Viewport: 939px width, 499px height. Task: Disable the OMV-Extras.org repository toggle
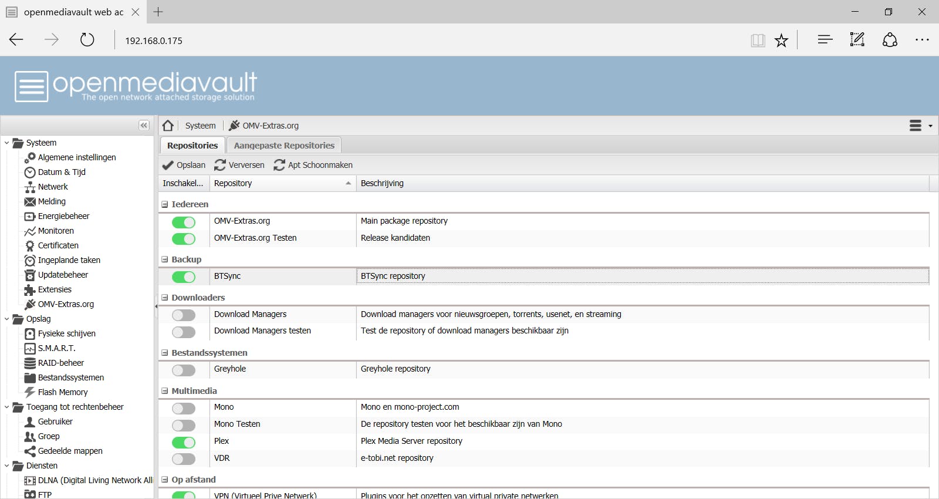pos(184,222)
